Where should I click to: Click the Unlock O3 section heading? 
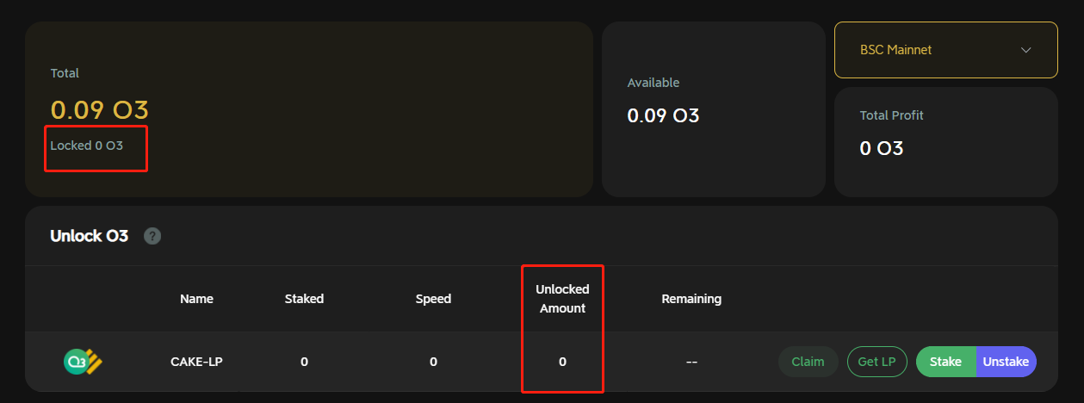point(90,236)
